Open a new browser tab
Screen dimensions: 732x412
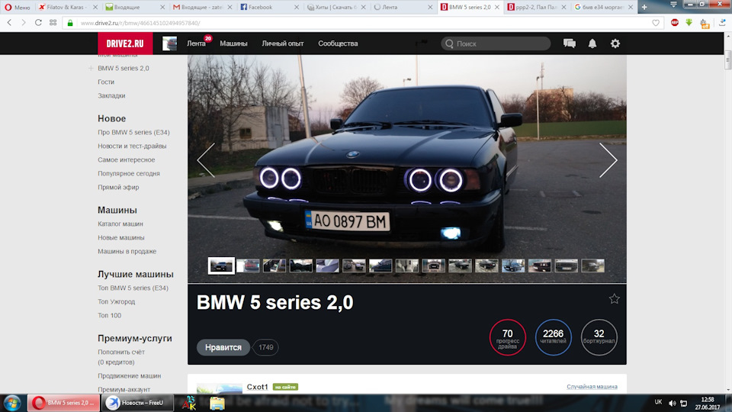click(x=644, y=7)
